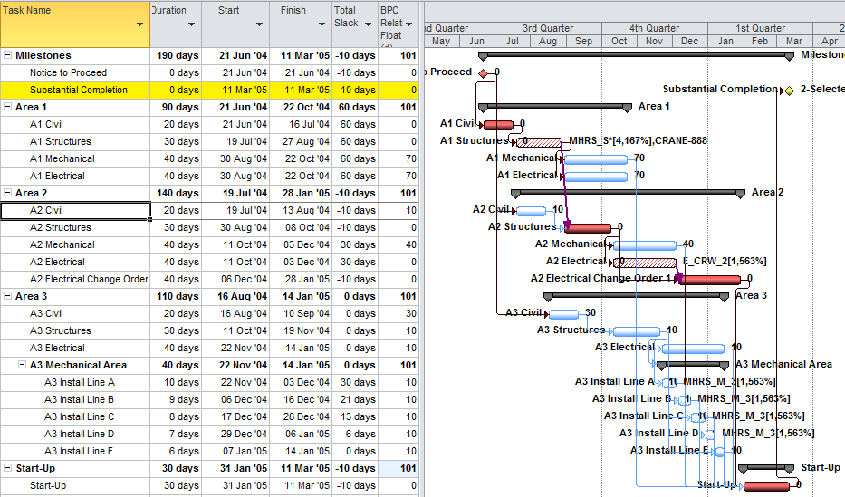Click the 190 days Milestones duration cell
845x497 pixels.
(177, 55)
